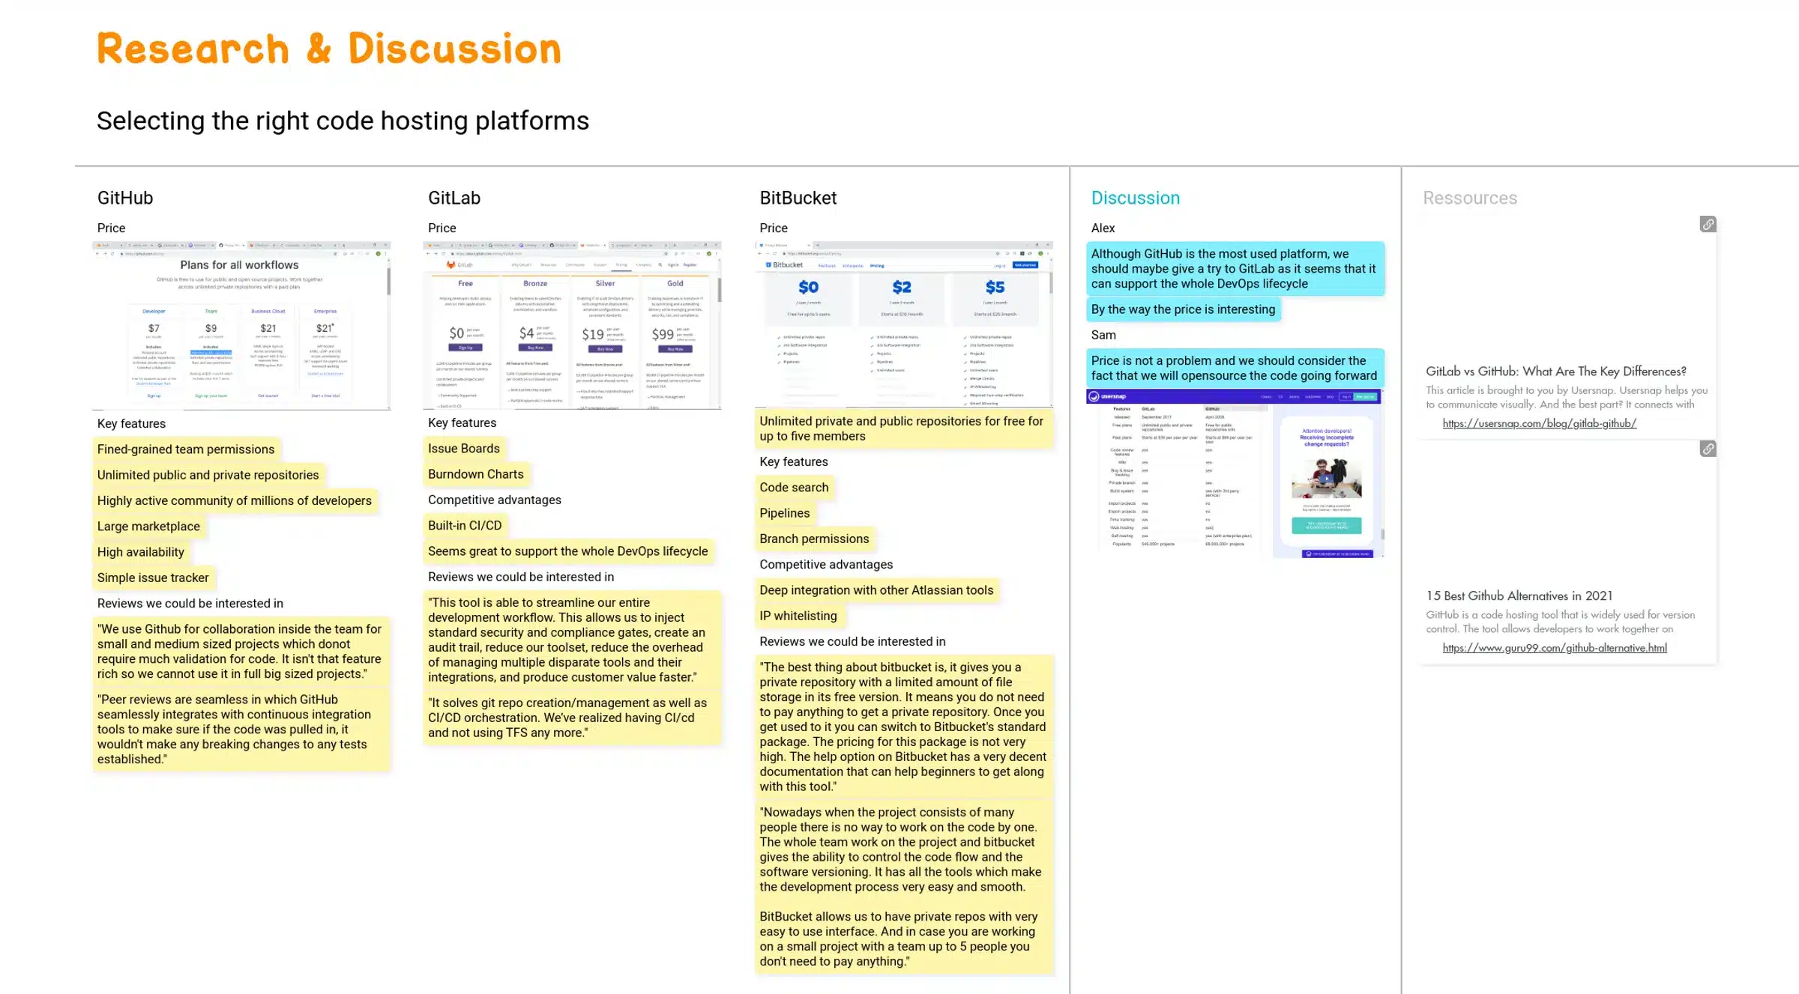Image resolution: width=1799 pixels, height=994 pixels.
Task: Expand the GitHub key features section
Action: coord(131,422)
